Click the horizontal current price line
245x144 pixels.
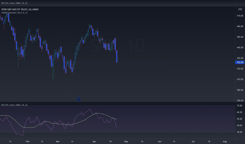[118, 62]
